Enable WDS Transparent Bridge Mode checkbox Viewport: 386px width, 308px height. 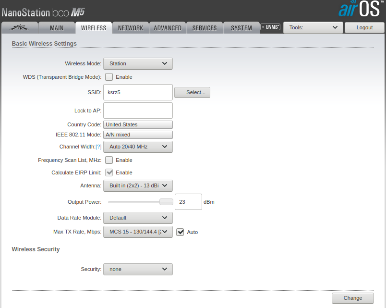pyautogui.click(x=109, y=77)
